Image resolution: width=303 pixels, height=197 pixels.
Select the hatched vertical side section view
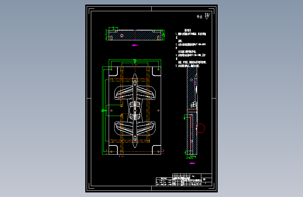[x=192, y=110]
